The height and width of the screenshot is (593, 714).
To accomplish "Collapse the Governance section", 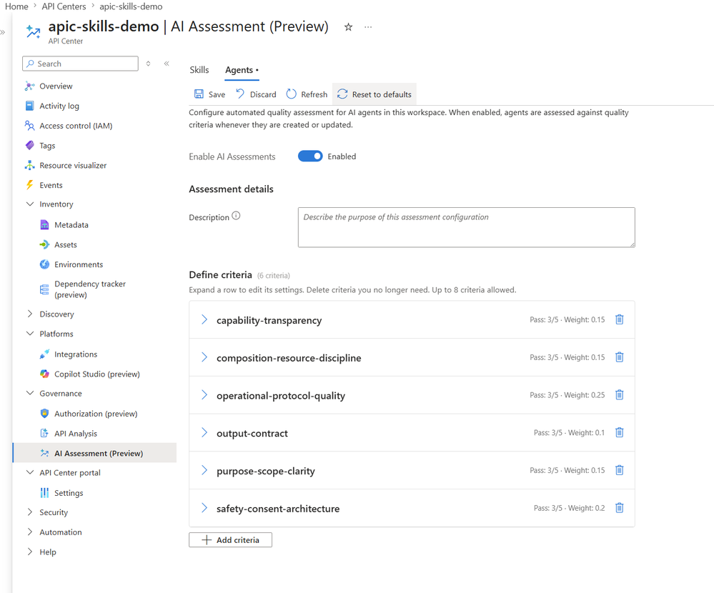I will tap(30, 393).
